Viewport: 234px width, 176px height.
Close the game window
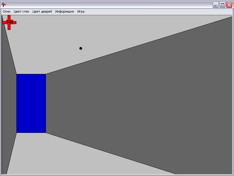tap(229, 5)
